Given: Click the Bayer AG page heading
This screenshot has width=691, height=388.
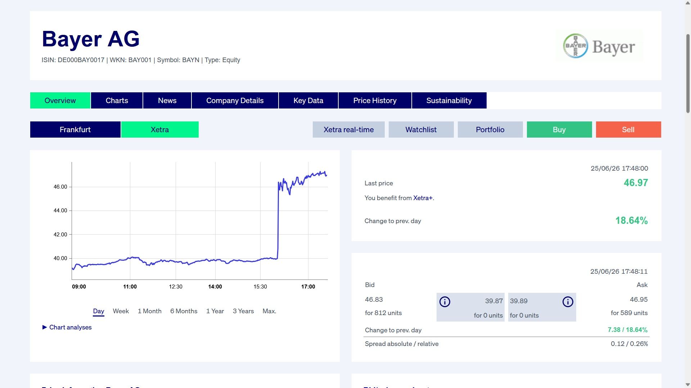Looking at the screenshot, I should (91, 39).
